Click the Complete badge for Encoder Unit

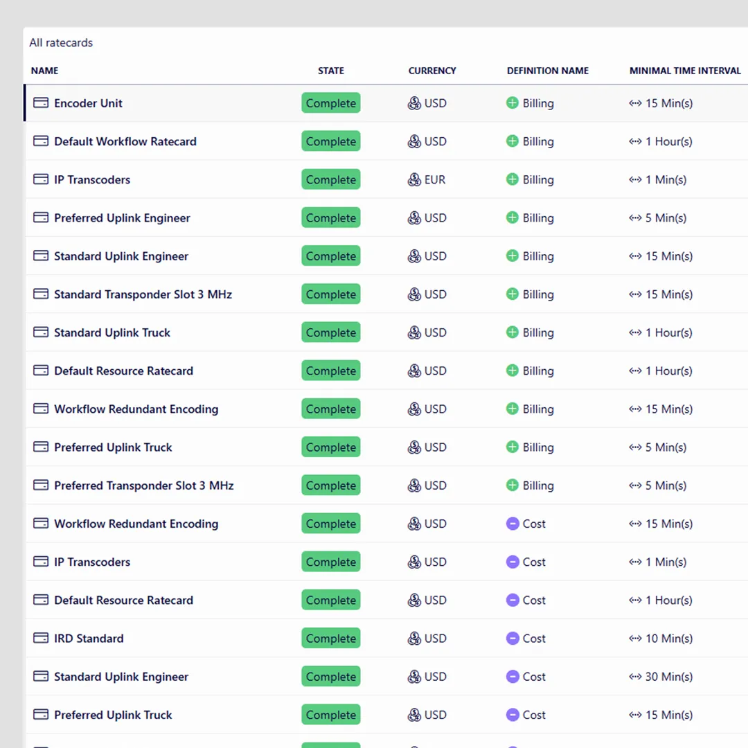coord(331,103)
